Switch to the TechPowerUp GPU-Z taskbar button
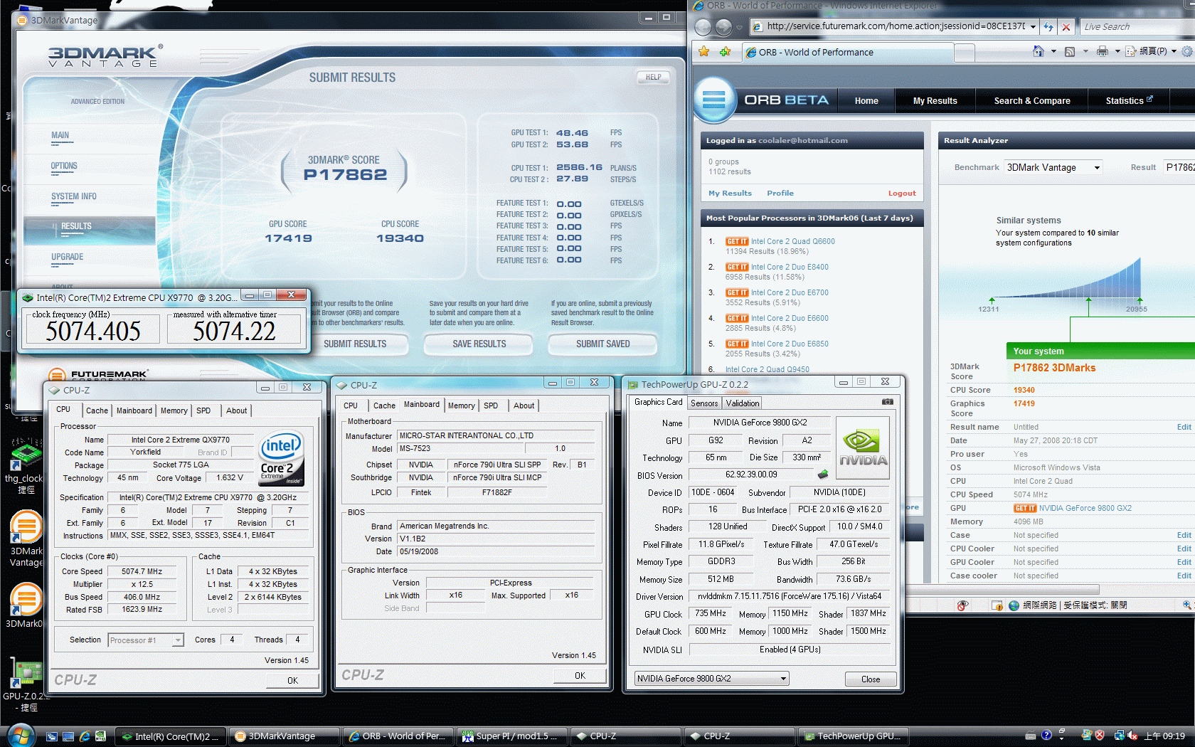This screenshot has height=747, width=1195. 852,736
